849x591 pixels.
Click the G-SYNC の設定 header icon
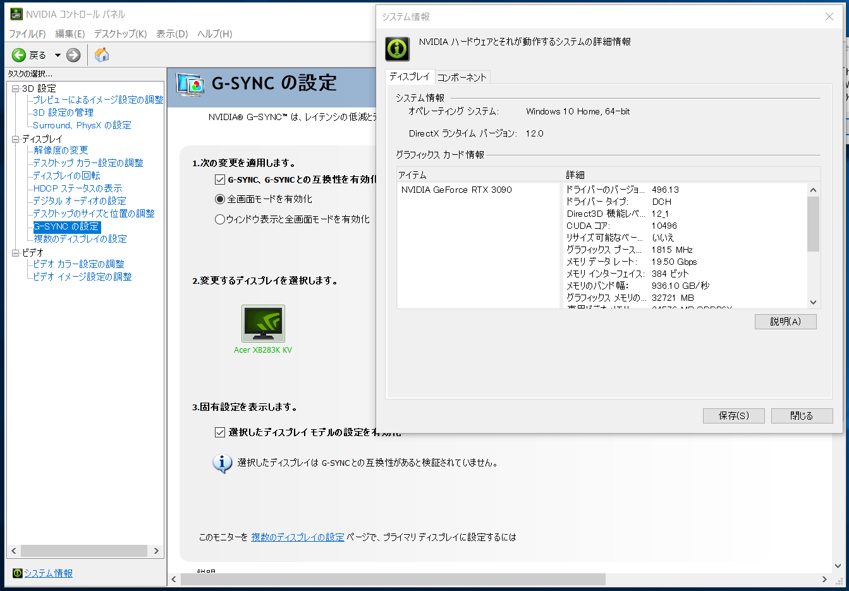click(190, 84)
